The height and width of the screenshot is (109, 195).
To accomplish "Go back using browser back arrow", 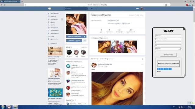I will pos(2,5).
